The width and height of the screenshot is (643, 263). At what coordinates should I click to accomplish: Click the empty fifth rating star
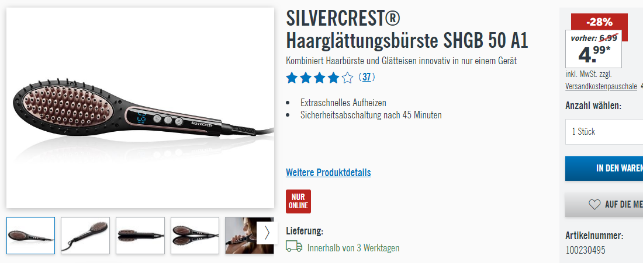(x=347, y=78)
